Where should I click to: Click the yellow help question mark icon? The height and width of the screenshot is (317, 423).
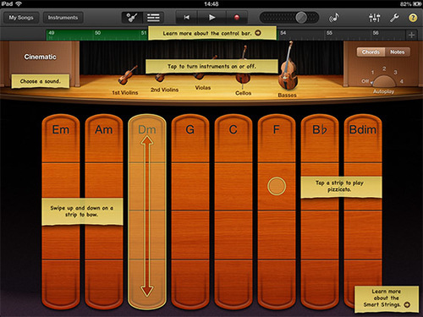click(x=413, y=18)
